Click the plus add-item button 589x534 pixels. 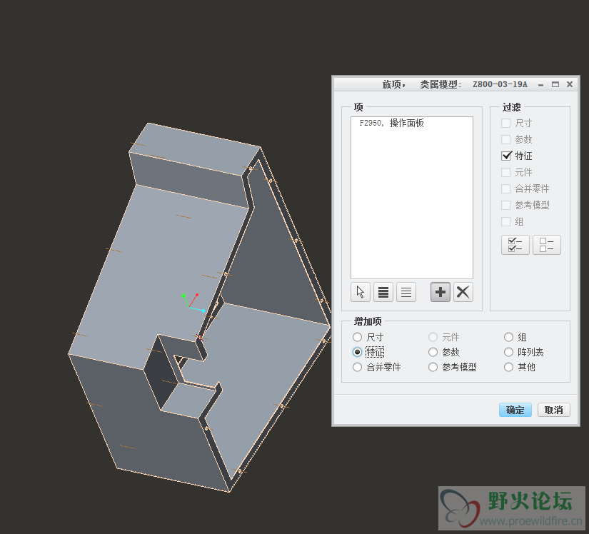pyautogui.click(x=441, y=292)
